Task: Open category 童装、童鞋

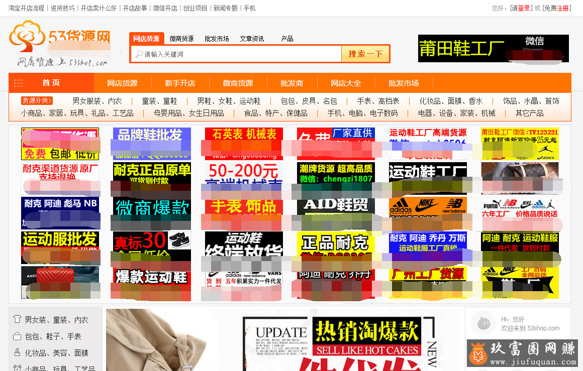Action: pyautogui.click(x=159, y=101)
